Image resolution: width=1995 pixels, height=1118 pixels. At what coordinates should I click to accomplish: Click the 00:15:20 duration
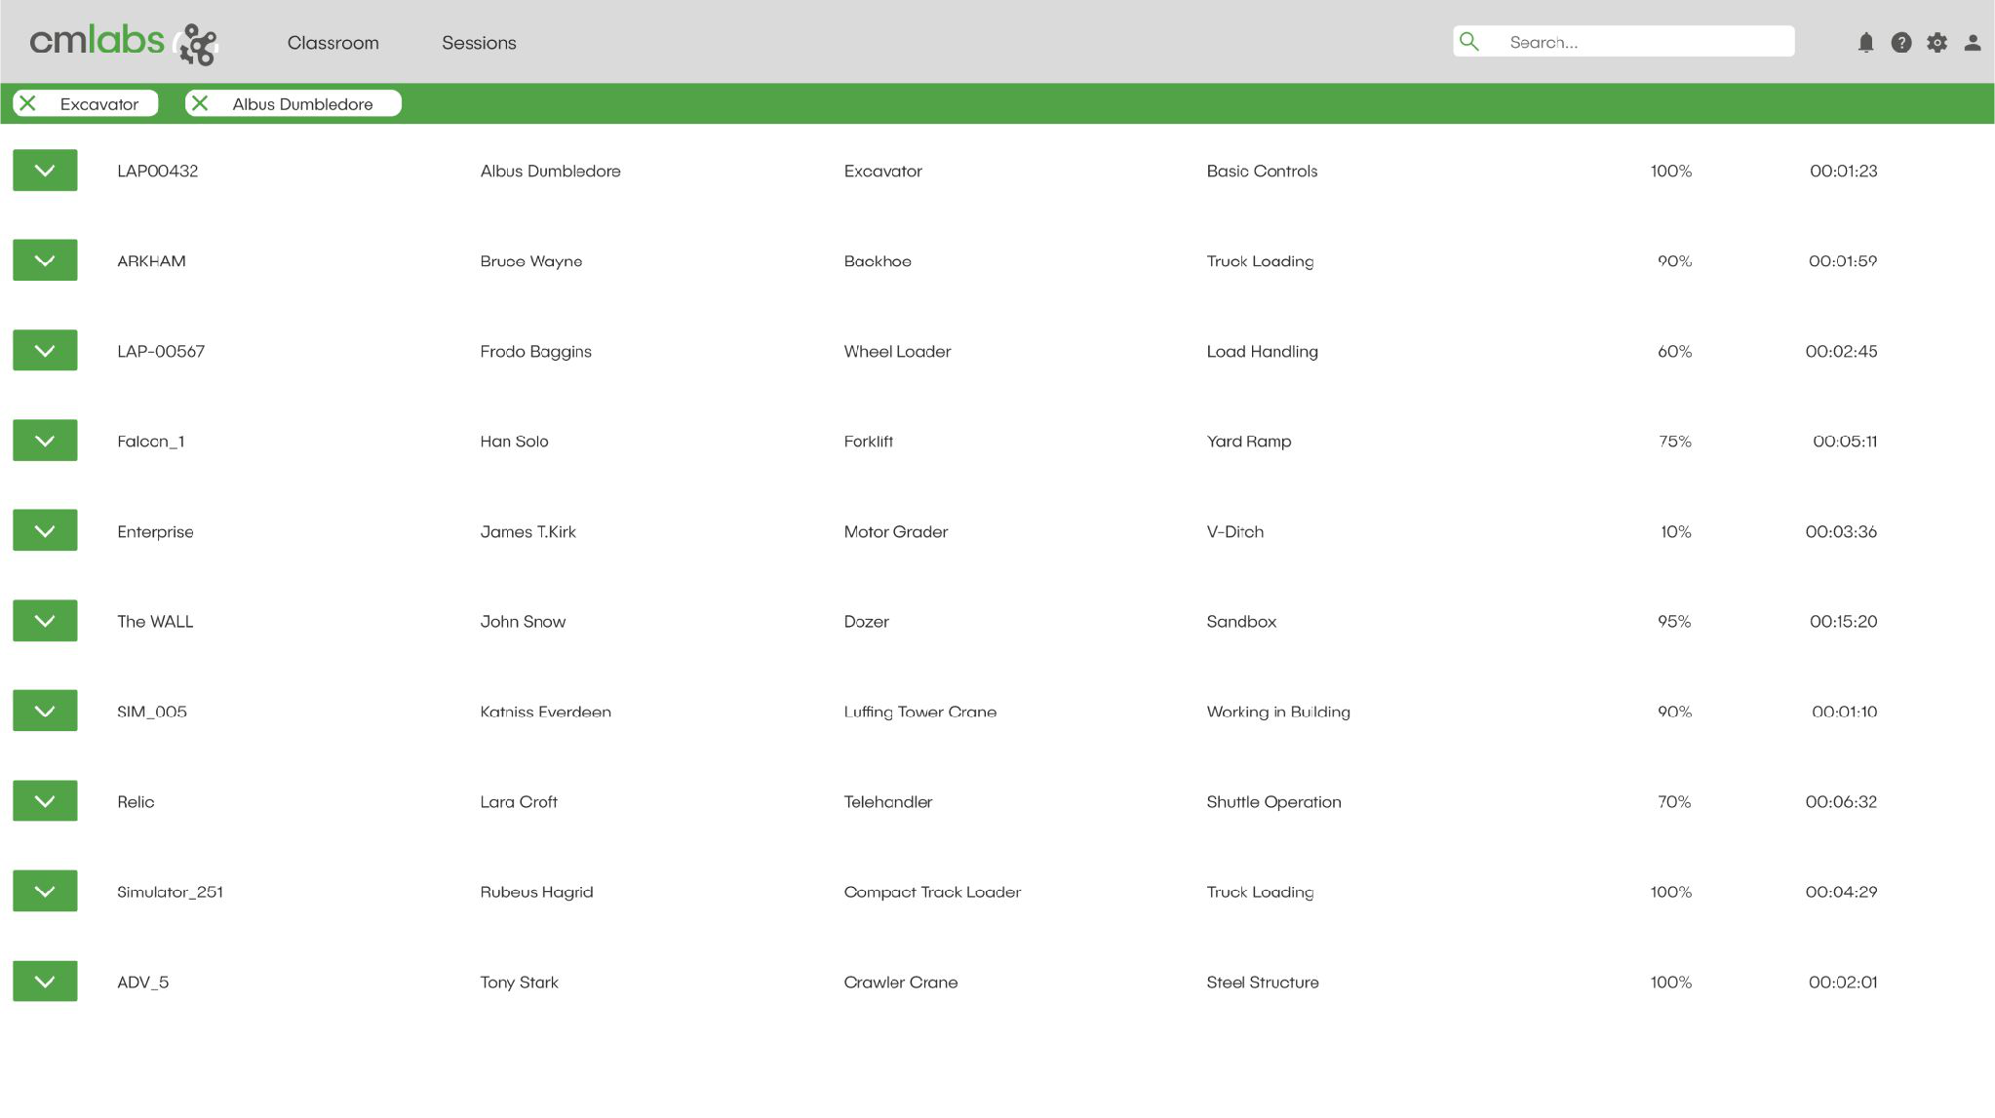1843,621
